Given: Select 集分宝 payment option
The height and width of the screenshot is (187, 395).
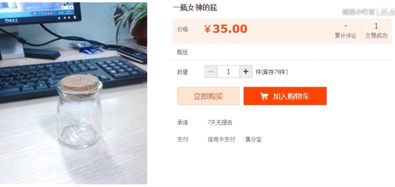Looking at the screenshot, I should coord(253,140).
